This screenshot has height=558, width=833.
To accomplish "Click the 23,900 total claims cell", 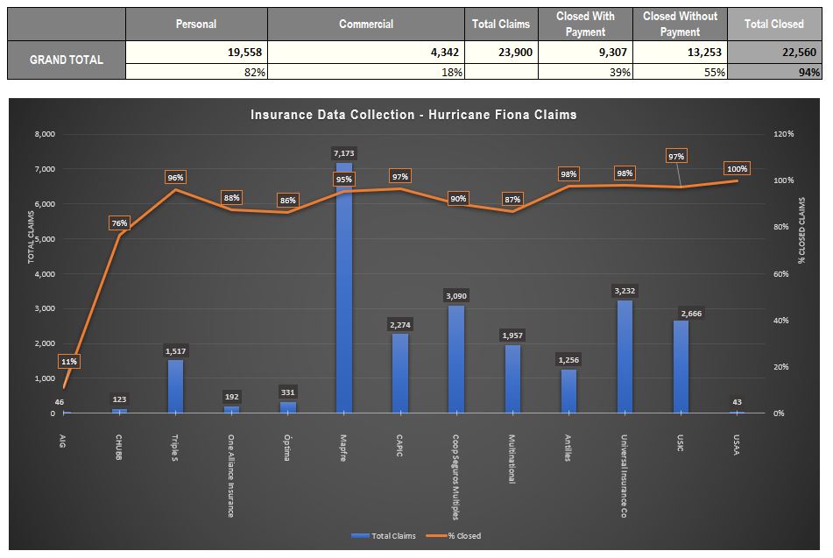I will (501, 53).
